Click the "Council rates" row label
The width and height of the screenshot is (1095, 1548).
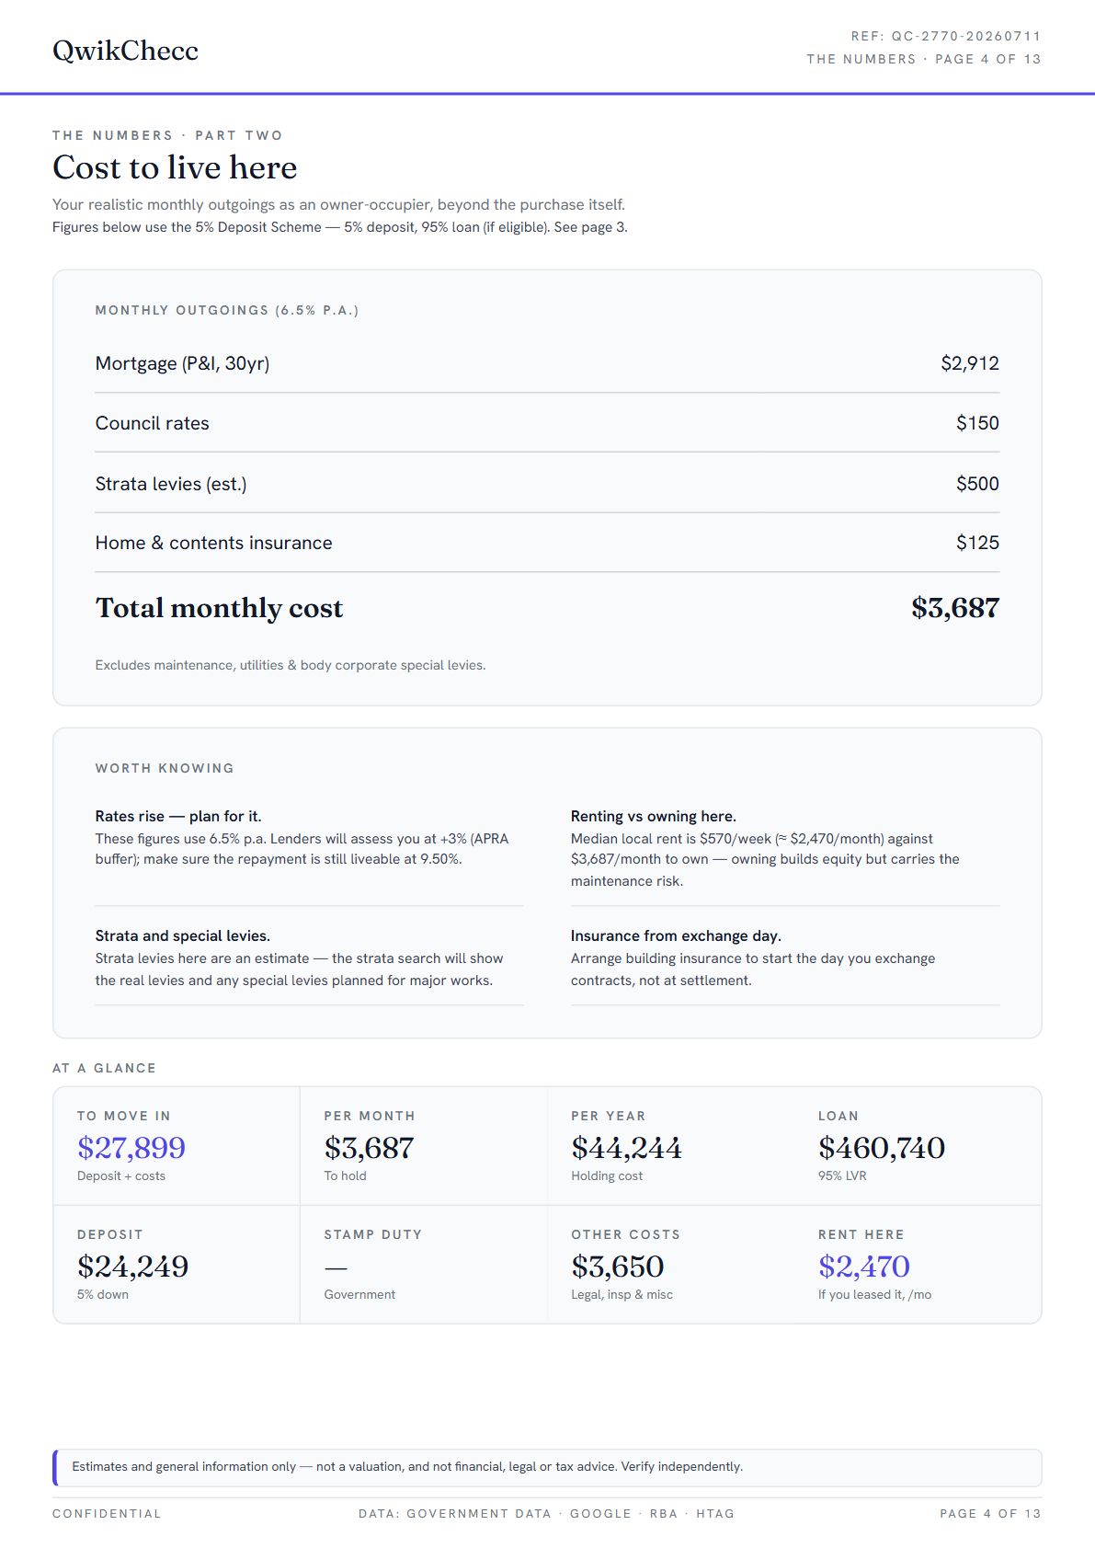152,423
